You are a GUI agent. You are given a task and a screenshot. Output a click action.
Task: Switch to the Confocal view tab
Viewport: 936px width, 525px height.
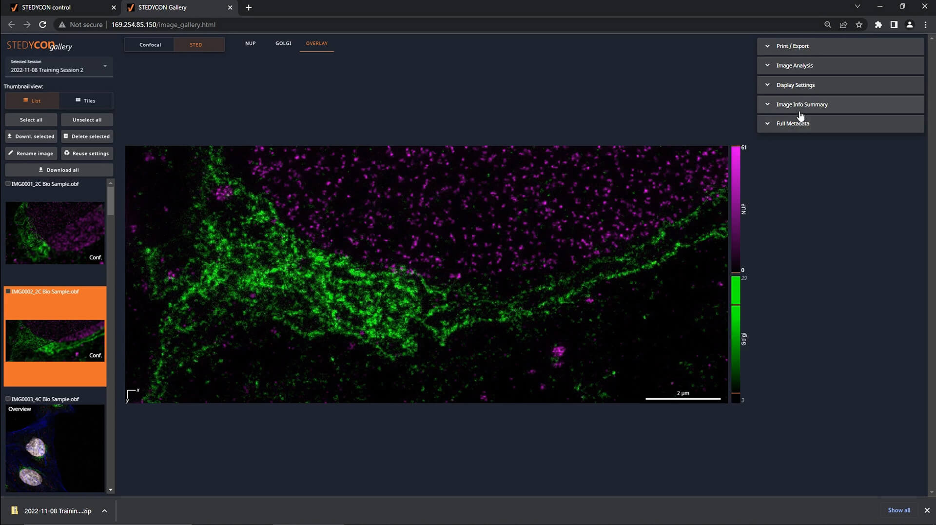tap(150, 45)
